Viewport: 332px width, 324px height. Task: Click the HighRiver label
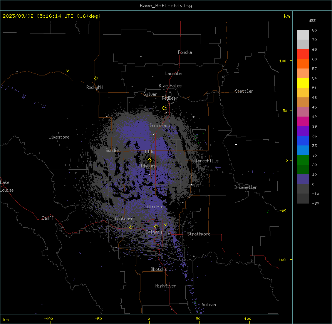(x=166, y=286)
